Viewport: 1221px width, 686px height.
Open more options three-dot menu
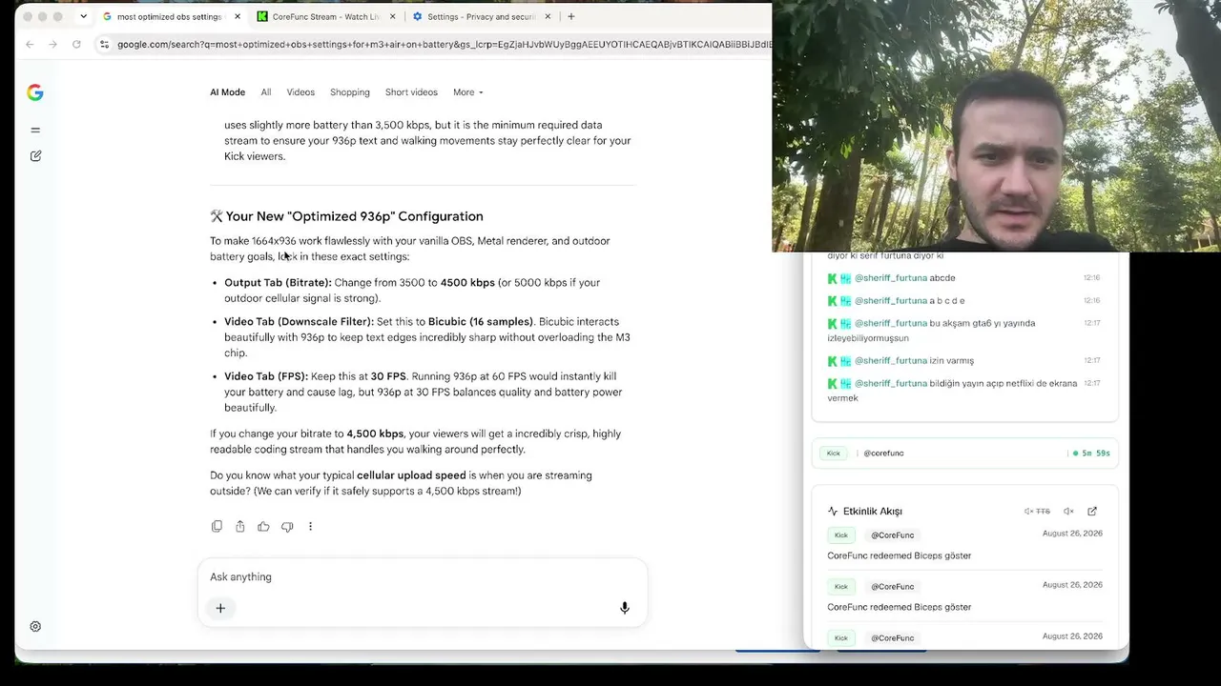coord(310,527)
